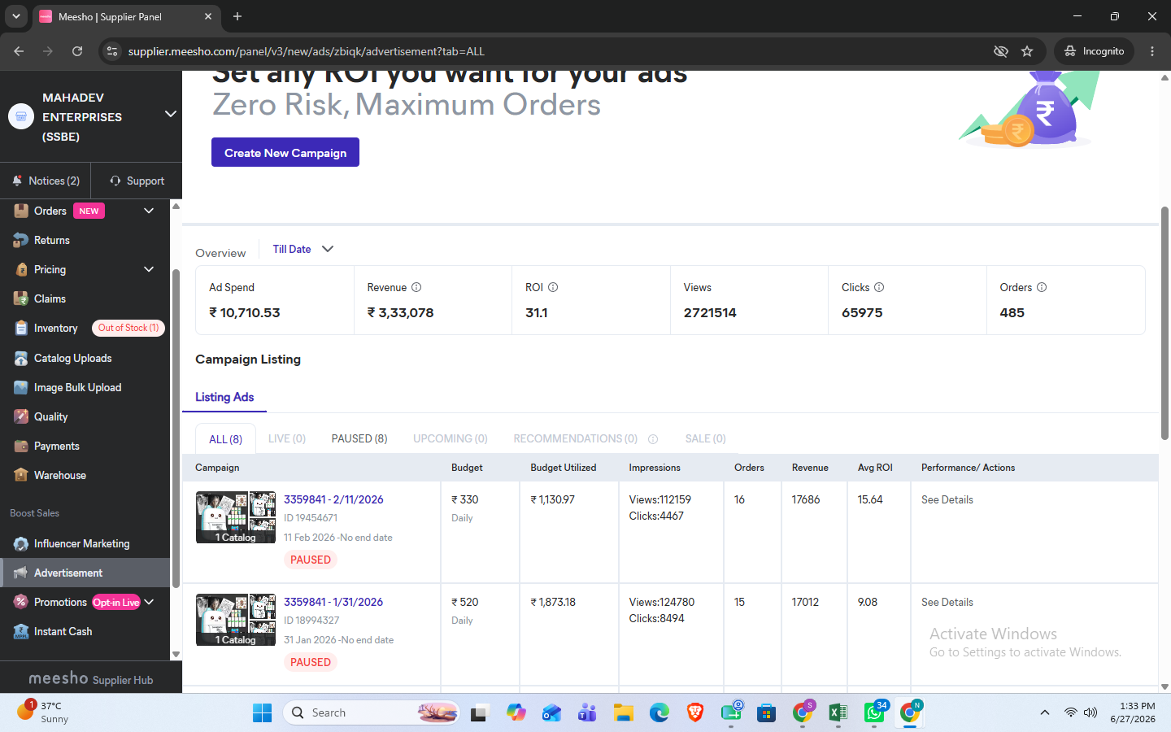Open campaign 3359841 - 2/11/2026 link
1171x732 pixels.
(333, 499)
